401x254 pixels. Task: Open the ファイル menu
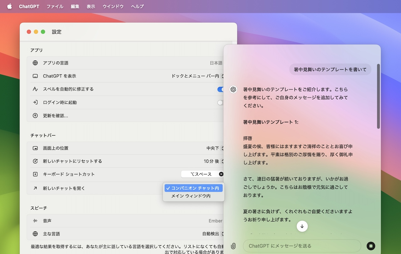point(55,6)
